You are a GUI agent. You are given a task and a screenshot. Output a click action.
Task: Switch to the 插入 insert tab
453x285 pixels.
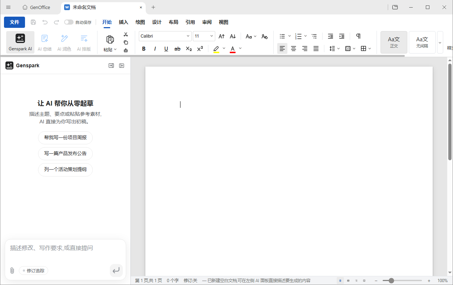(x=124, y=22)
